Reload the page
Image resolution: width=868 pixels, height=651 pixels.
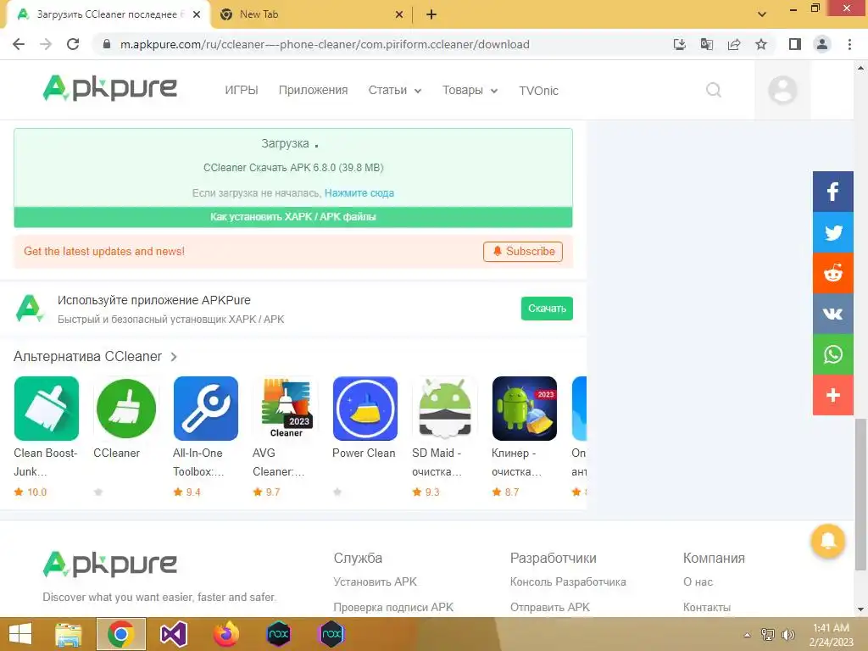point(73,44)
